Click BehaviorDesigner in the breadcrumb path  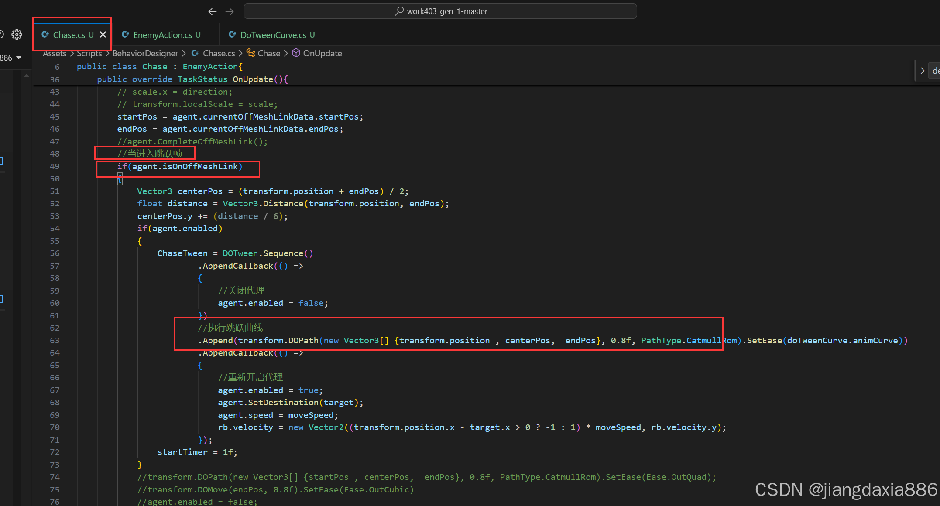click(145, 53)
